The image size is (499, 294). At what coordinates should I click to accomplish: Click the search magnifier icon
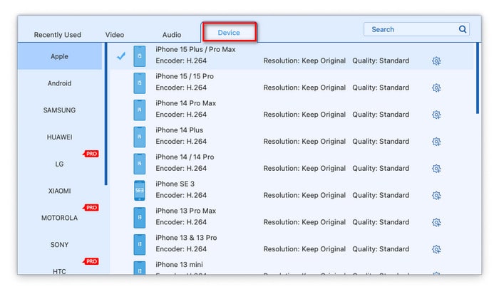pyautogui.click(x=463, y=30)
